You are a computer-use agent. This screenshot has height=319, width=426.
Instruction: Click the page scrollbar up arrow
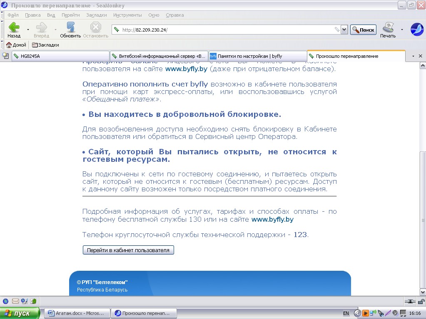(x=423, y=65)
